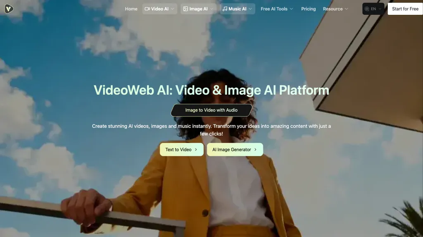Open the Pricing page

tap(308, 9)
